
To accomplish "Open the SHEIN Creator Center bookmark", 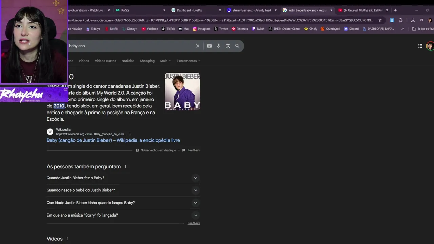I will (x=284, y=29).
